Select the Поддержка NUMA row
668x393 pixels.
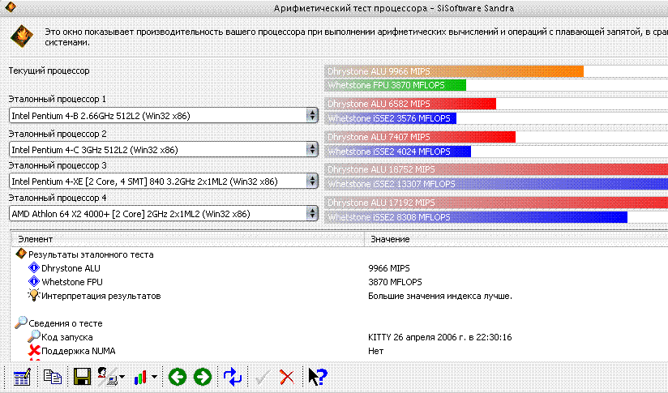click(340, 351)
